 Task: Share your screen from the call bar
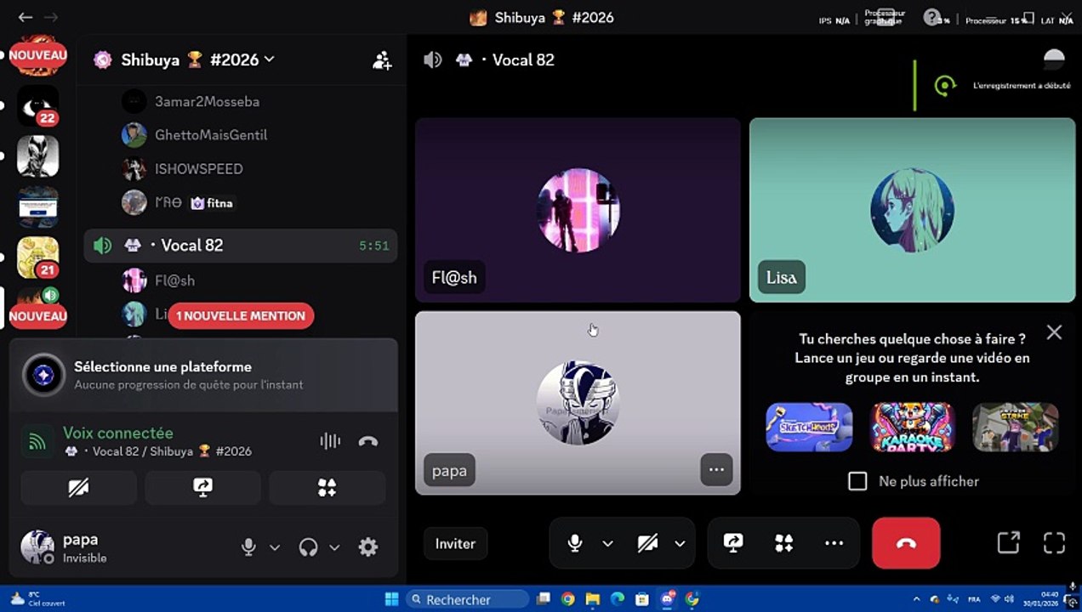coord(733,543)
